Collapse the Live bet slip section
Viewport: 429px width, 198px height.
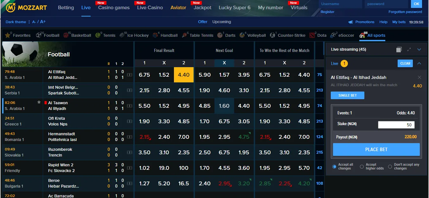click(419, 63)
